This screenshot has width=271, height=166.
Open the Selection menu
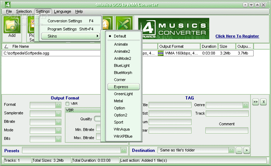(24, 11)
